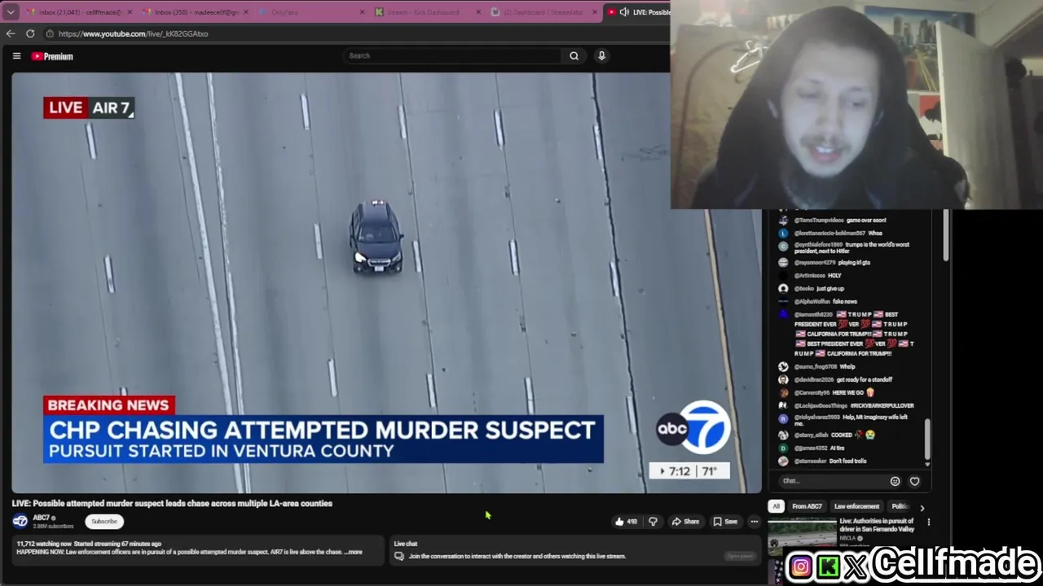The image size is (1043, 586).
Task: Click the Live chat conversation icon
Action: click(399, 556)
